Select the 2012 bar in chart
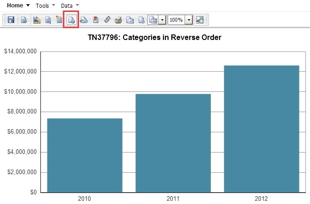This screenshot has width=310, height=204. [x=261, y=129]
